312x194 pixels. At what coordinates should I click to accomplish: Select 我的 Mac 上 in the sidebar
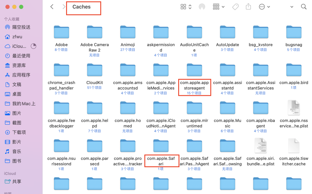[21, 104]
